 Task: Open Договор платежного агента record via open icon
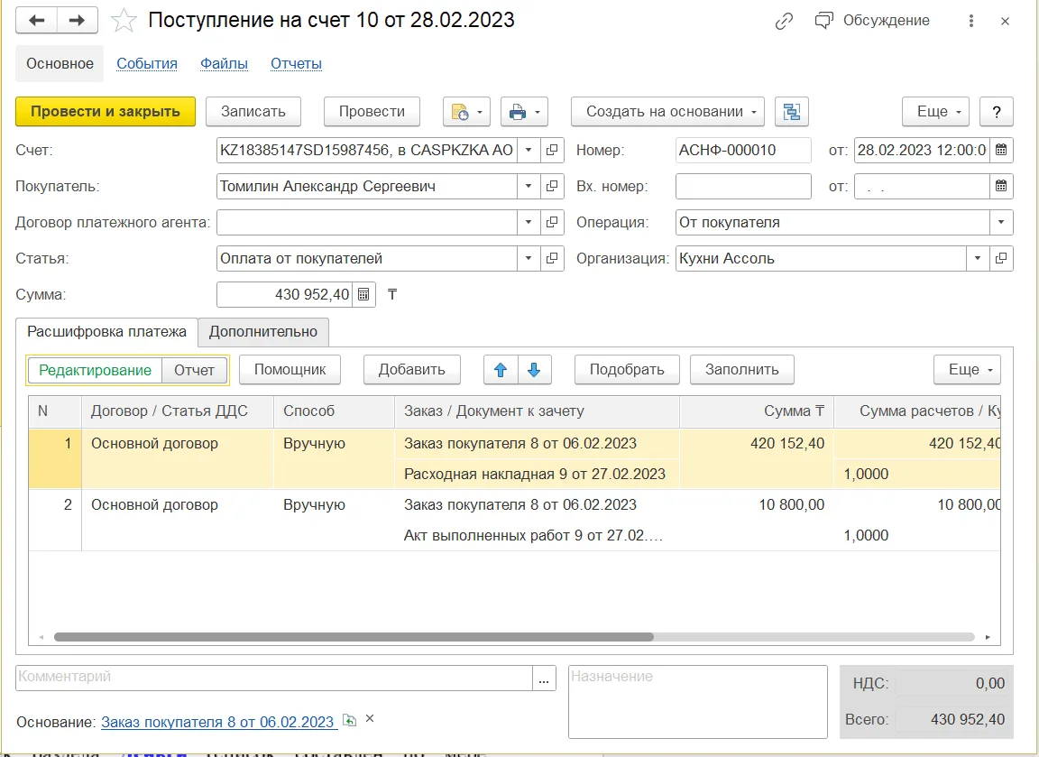(x=552, y=222)
